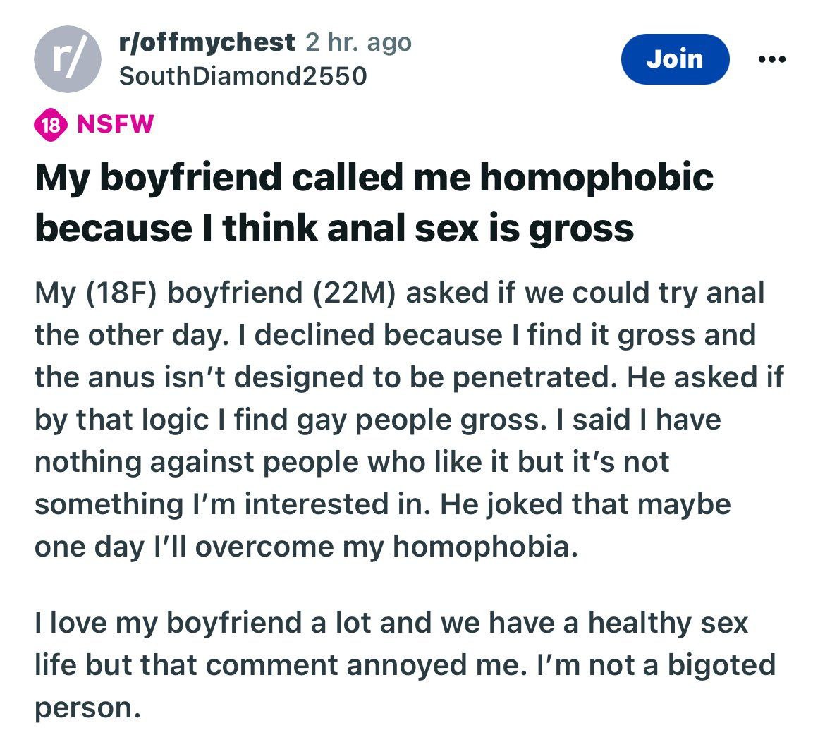
Task: Open the r/offmychest community avatar icon
Action: [x=68, y=59]
